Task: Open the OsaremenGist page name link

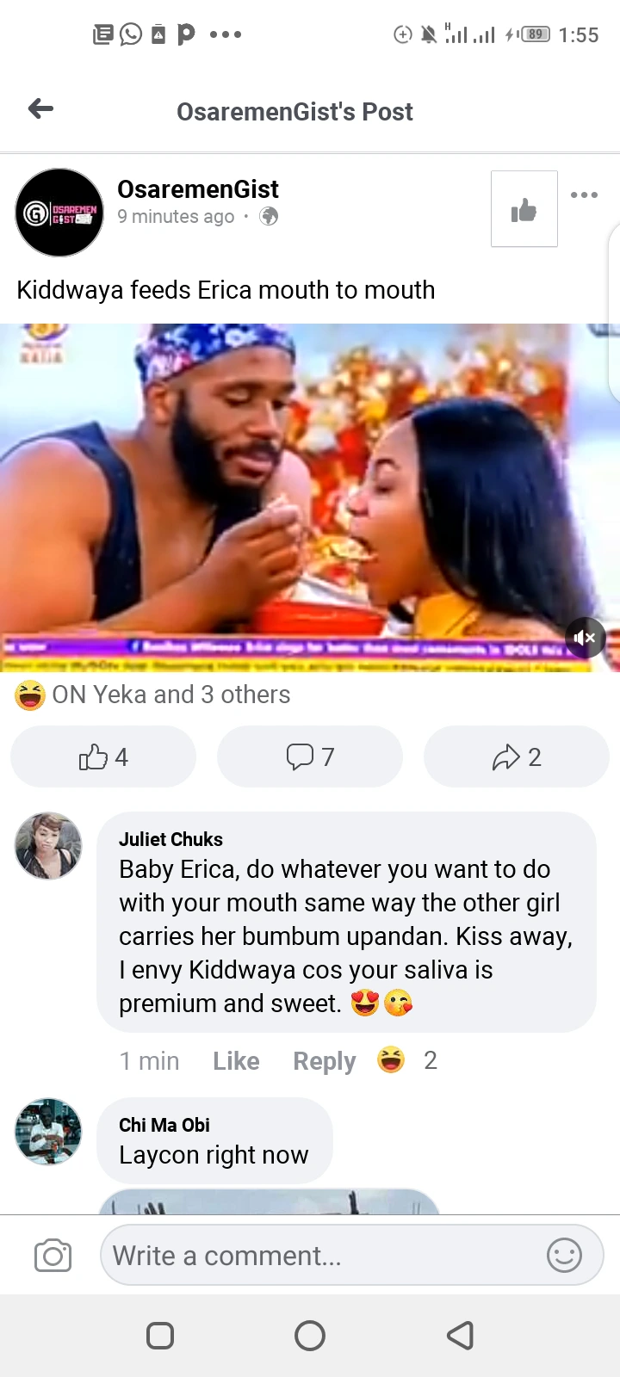Action: 198,189
